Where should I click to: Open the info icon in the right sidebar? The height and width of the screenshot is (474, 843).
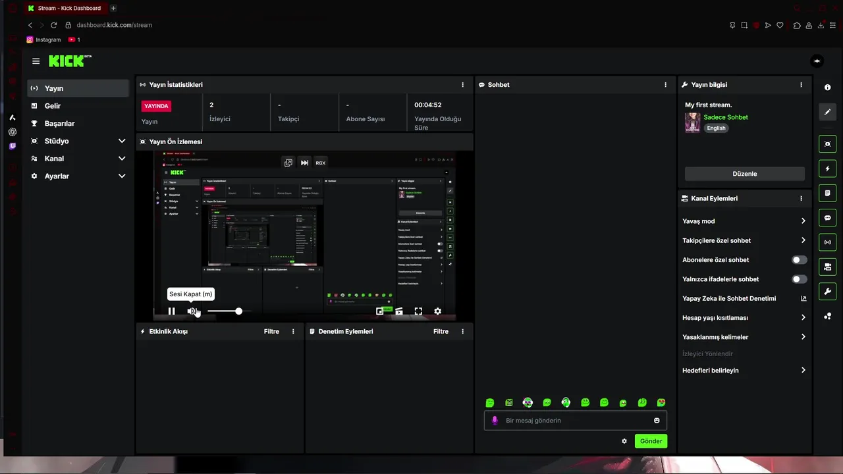(828, 88)
